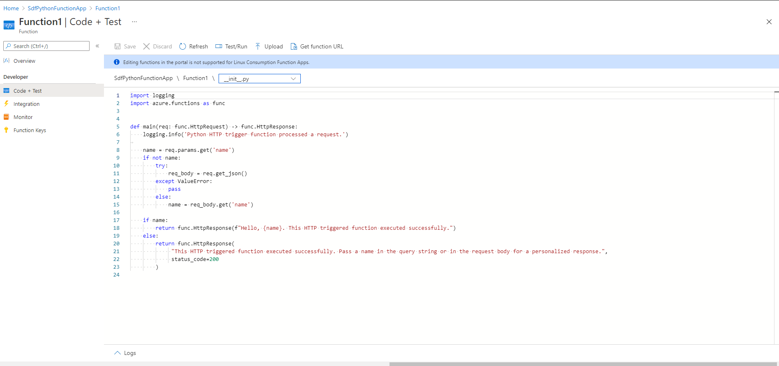This screenshot has height=366, width=779.
Task: Click the Upload arrow icon
Action: [x=258, y=46]
